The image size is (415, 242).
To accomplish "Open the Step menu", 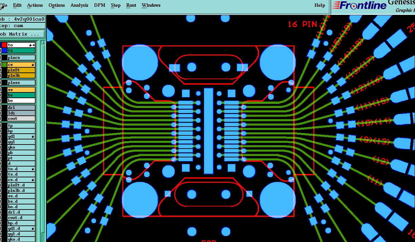I will pos(116,5).
